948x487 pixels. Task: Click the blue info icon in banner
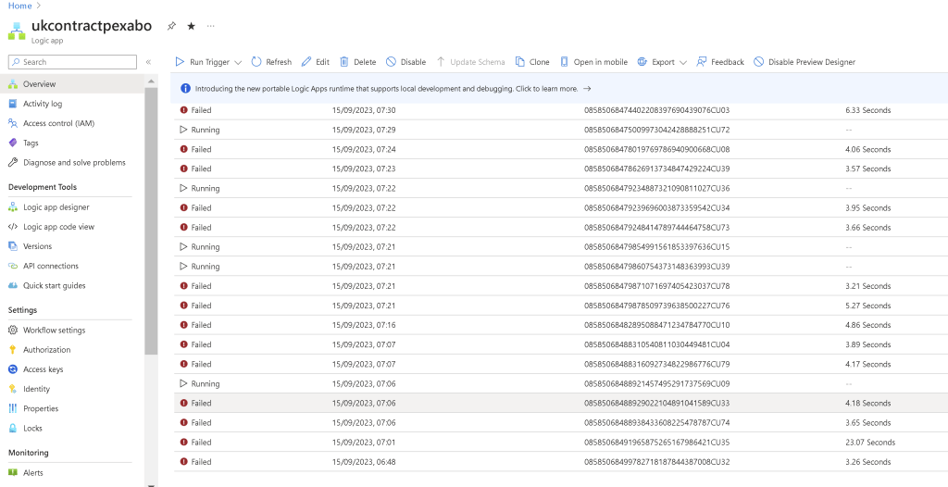point(185,88)
